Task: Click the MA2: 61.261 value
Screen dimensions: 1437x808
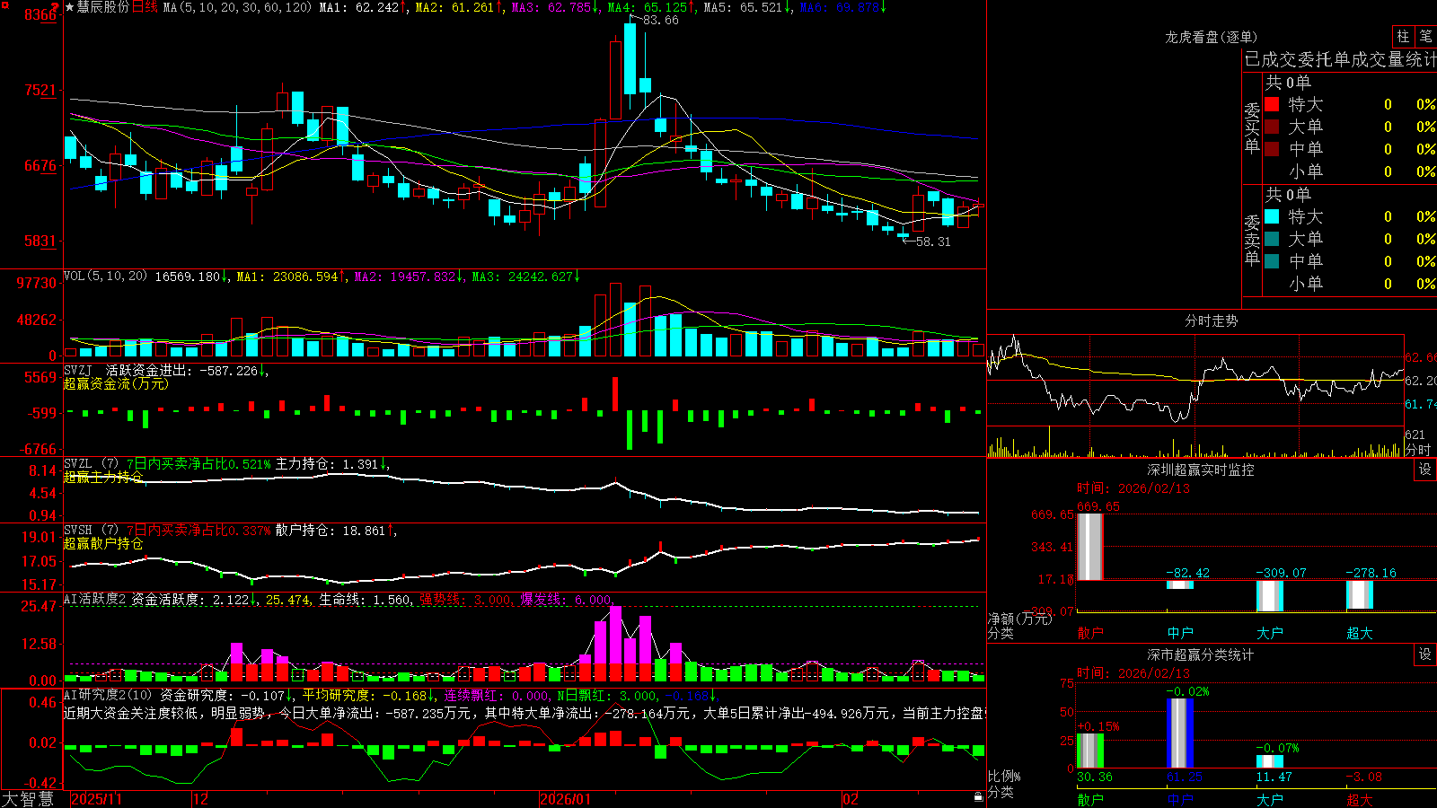Action: click(459, 7)
